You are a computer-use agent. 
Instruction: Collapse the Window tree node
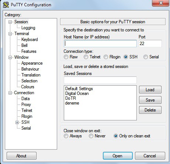[10, 57]
